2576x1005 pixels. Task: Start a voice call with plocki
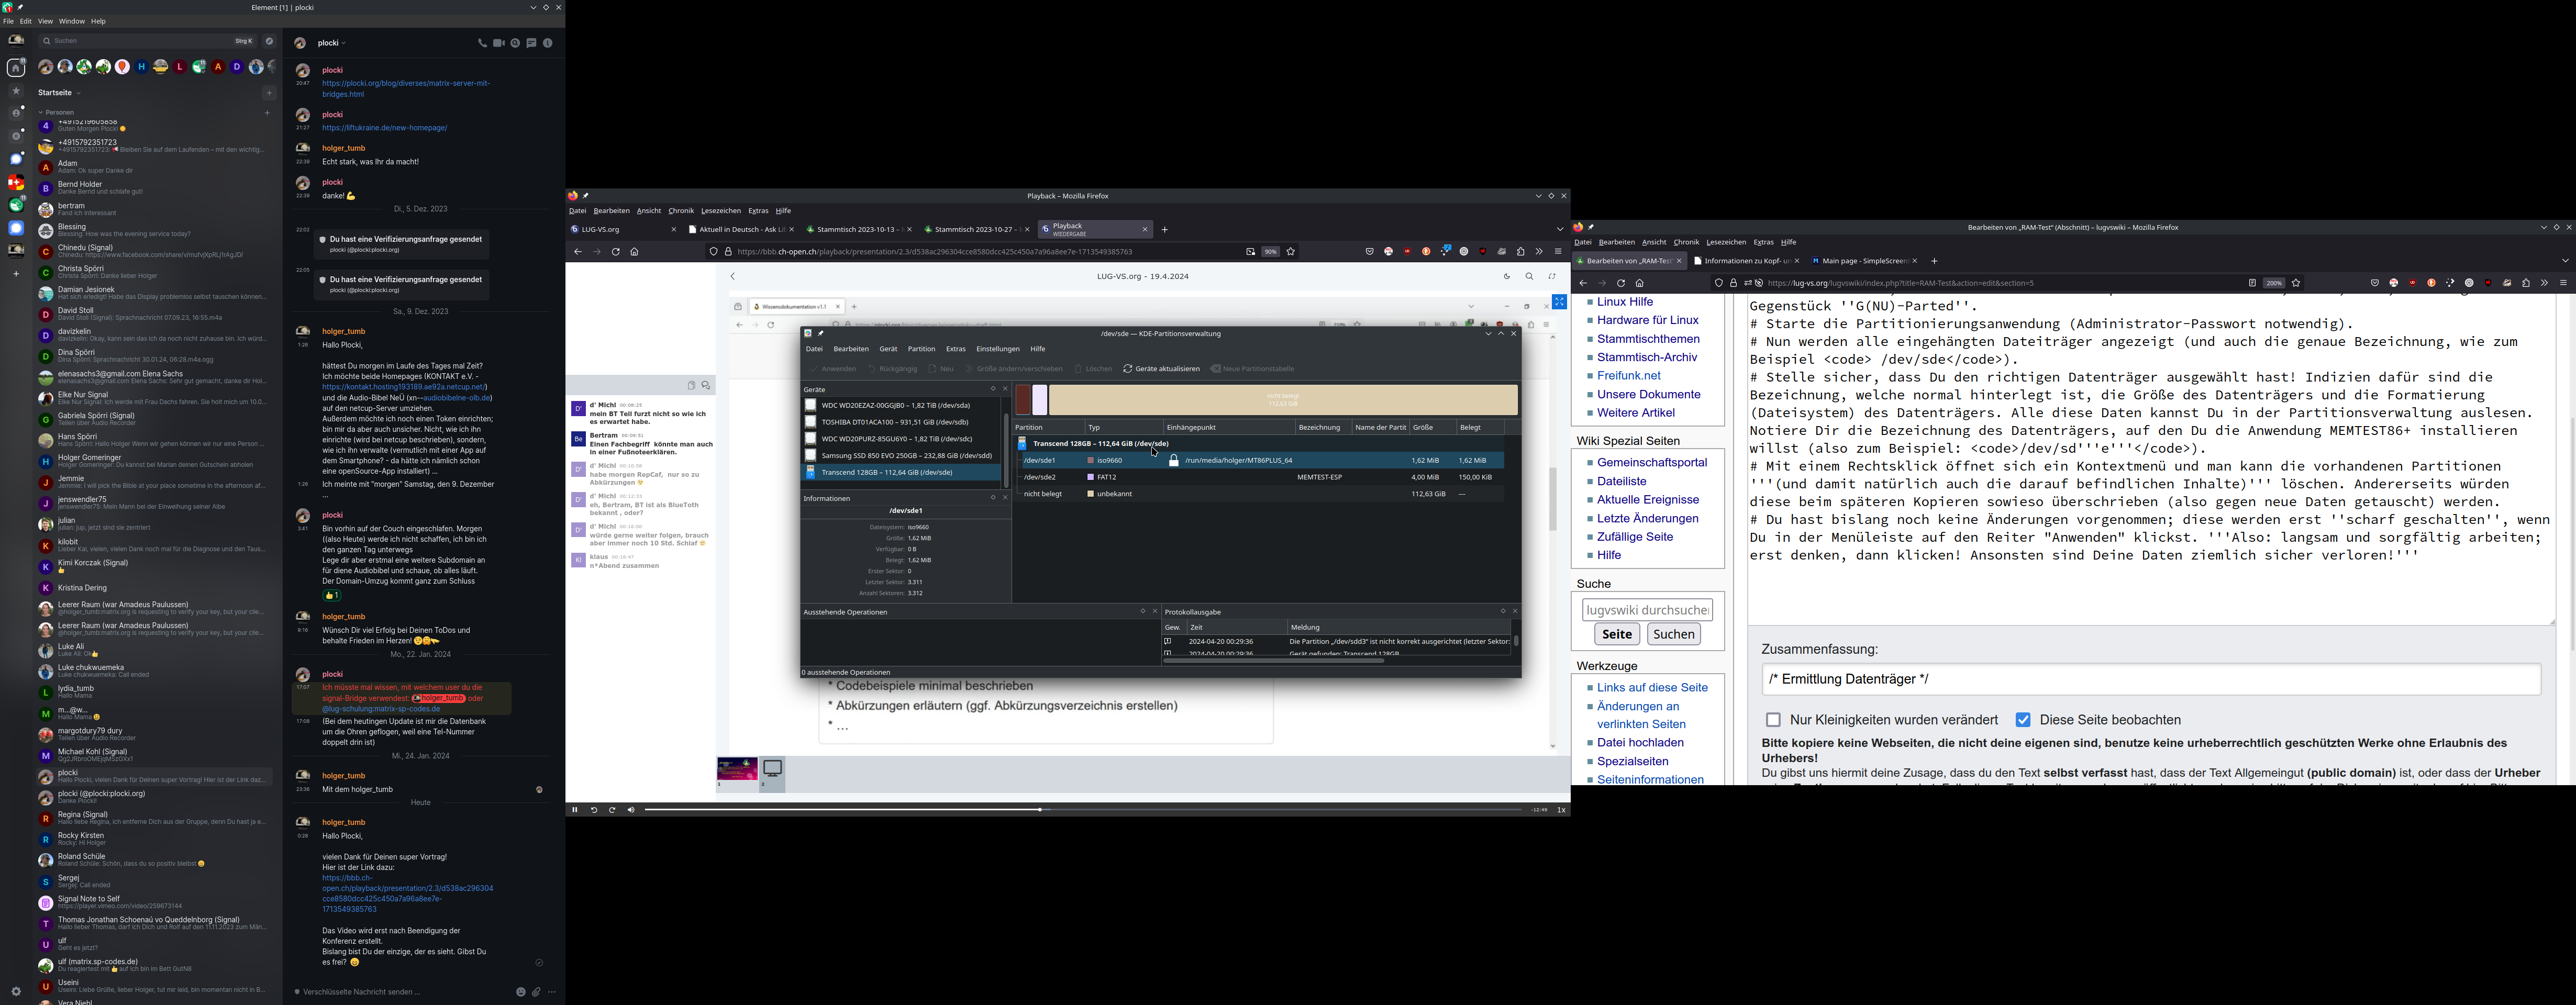482,44
